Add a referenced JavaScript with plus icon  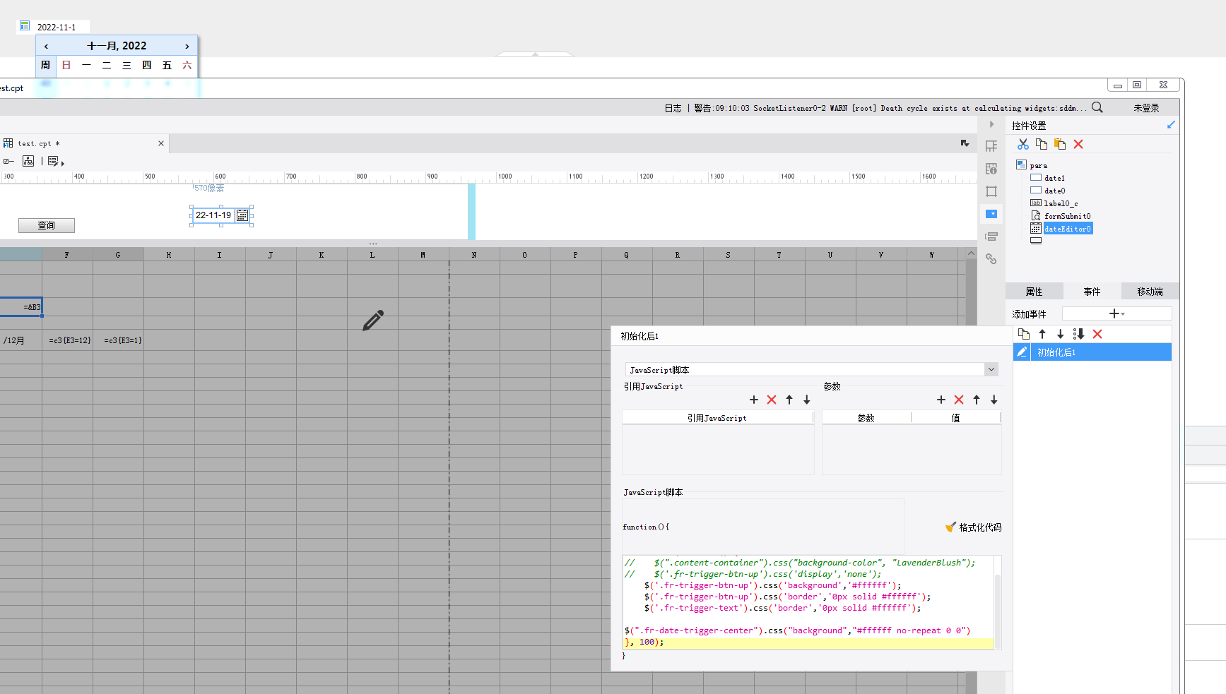click(754, 400)
